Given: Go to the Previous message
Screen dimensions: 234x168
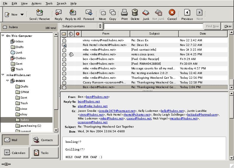Looking at the screenshot, I should click(x=187, y=13).
